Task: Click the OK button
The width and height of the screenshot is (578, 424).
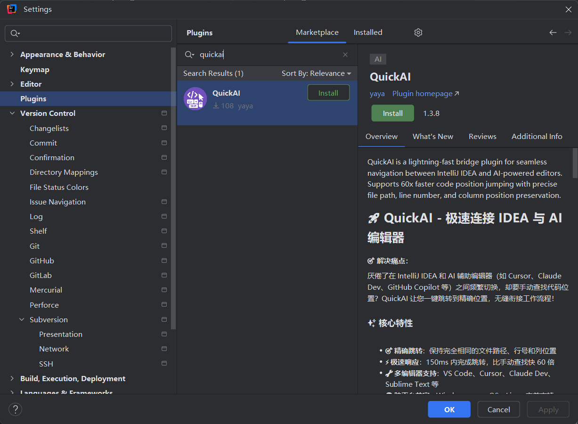Action: click(x=449, y=409)
